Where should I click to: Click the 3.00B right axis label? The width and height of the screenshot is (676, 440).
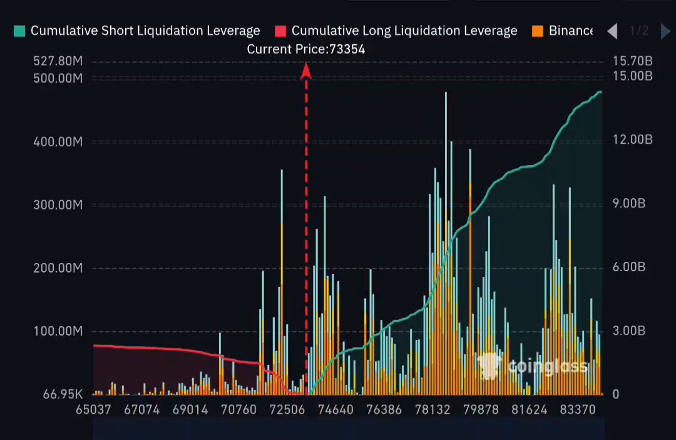pos(629,331)
